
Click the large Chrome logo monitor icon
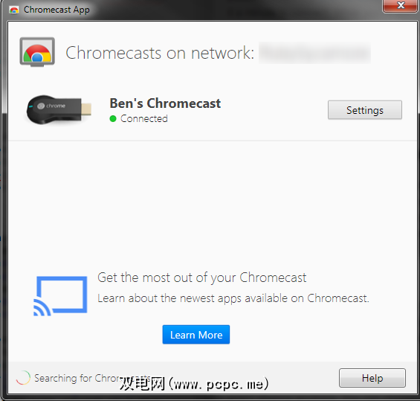click(x=37, y=52)
